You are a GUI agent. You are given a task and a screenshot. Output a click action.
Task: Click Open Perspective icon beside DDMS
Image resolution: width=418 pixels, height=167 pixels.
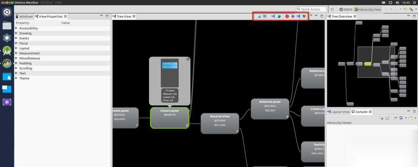[x=332, y=9]
